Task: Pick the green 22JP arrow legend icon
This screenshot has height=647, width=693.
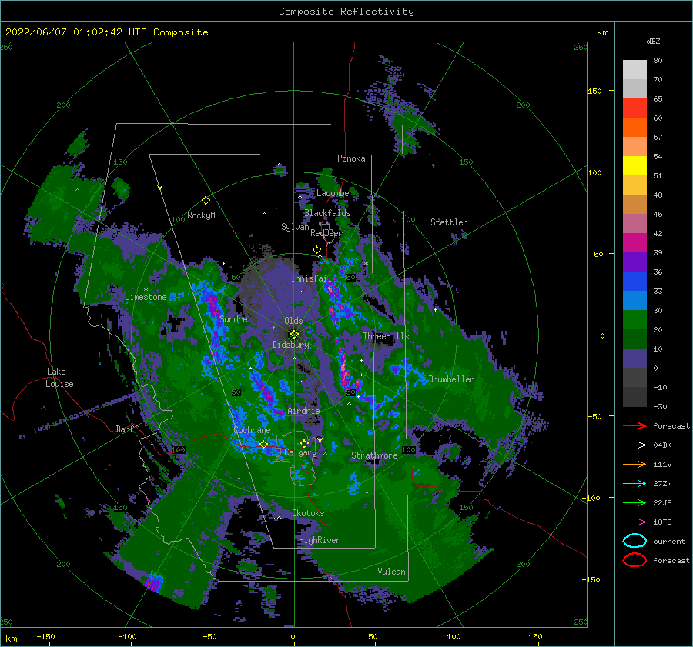Action: coord(634,502)
